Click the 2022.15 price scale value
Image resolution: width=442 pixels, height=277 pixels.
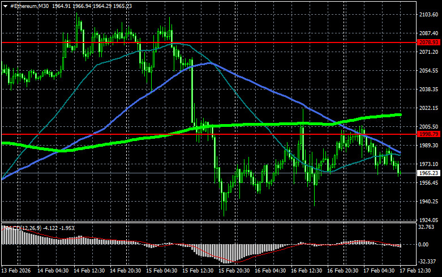pos(428,108)
